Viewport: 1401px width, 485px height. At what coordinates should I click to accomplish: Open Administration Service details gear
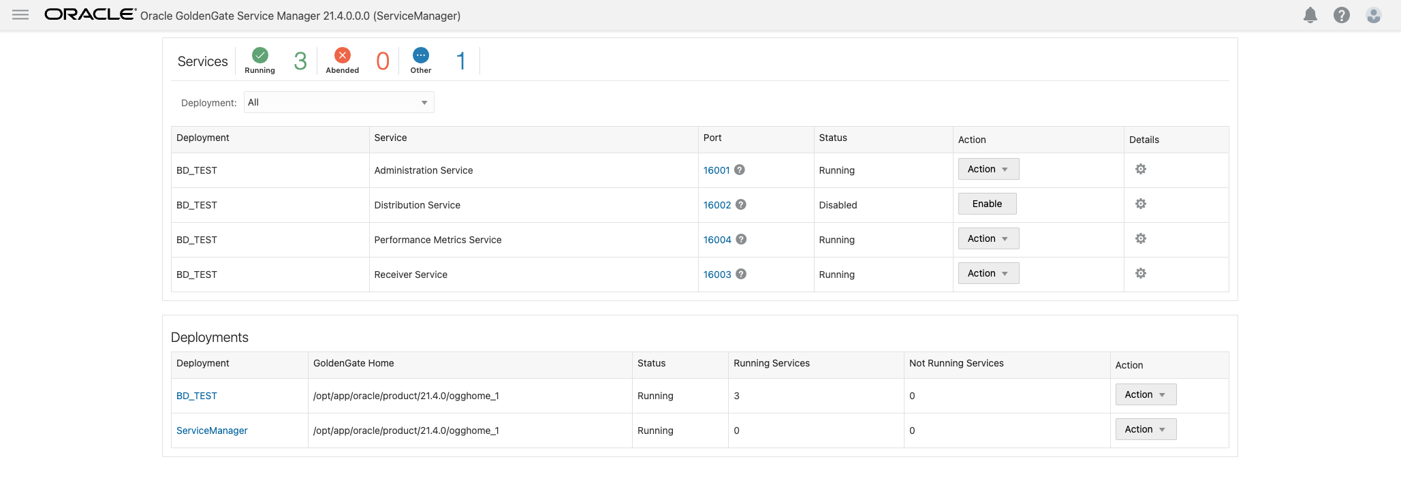point(1140,169)
